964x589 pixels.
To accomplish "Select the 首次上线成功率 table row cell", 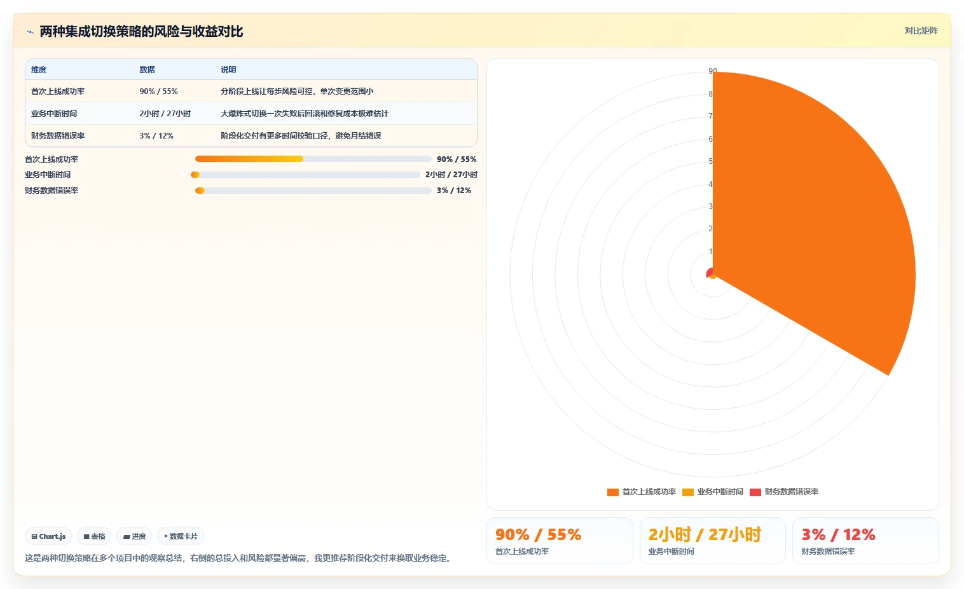I will 58,91.
